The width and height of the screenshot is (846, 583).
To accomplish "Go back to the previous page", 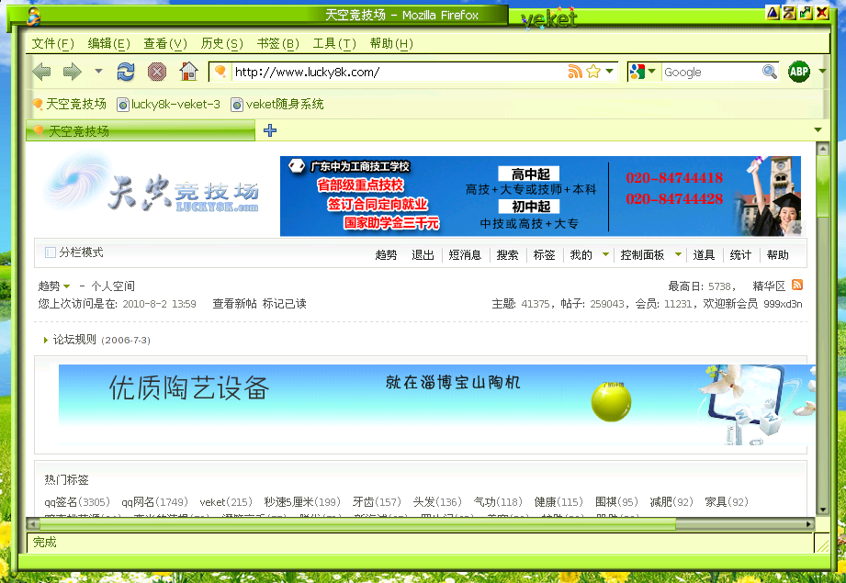I will (41, 72).
